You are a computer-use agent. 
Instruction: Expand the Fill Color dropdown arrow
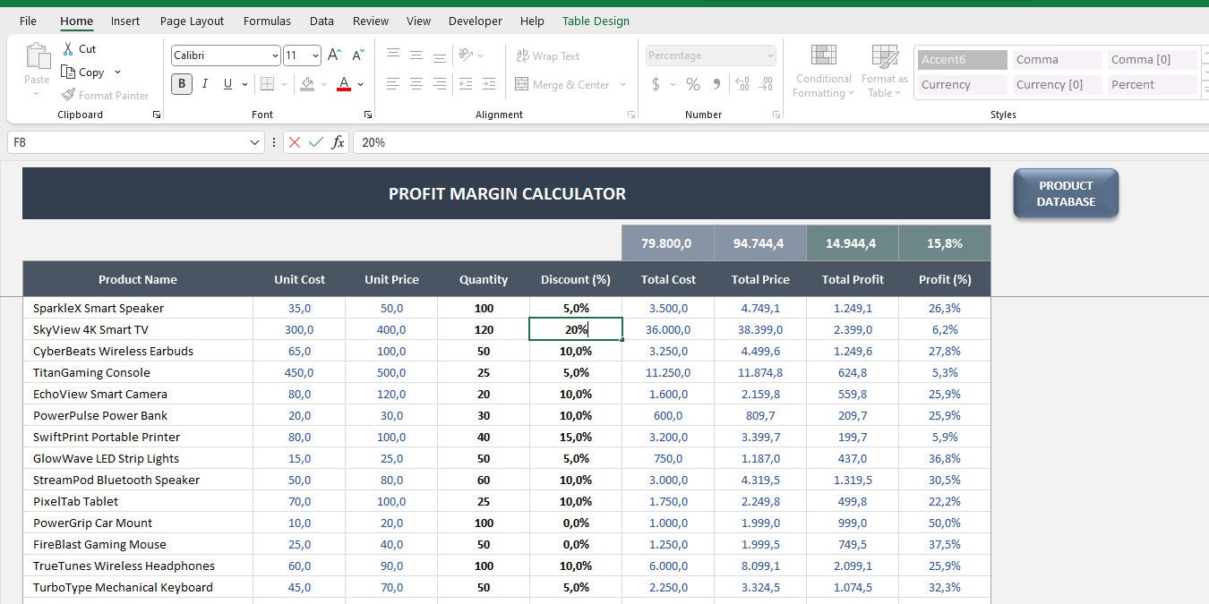[x=324, y=84]
